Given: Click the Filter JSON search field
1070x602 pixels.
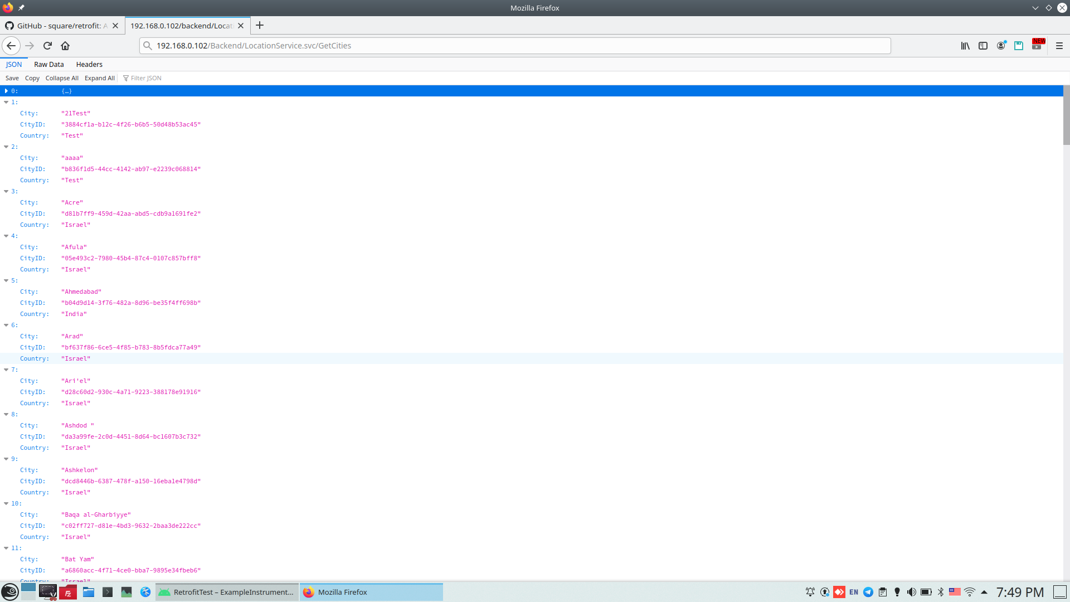Looking at the screenshot, I should [146, 78].
